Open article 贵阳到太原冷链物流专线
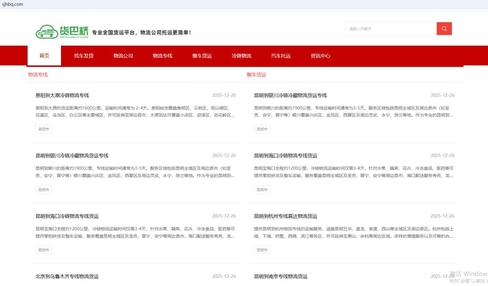 pyautogui.click(x=62, y=95)
